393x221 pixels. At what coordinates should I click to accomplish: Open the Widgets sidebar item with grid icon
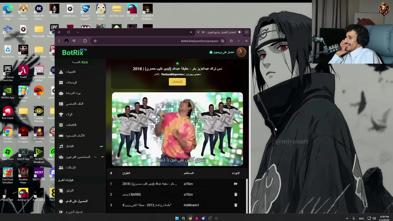[80, 83]
